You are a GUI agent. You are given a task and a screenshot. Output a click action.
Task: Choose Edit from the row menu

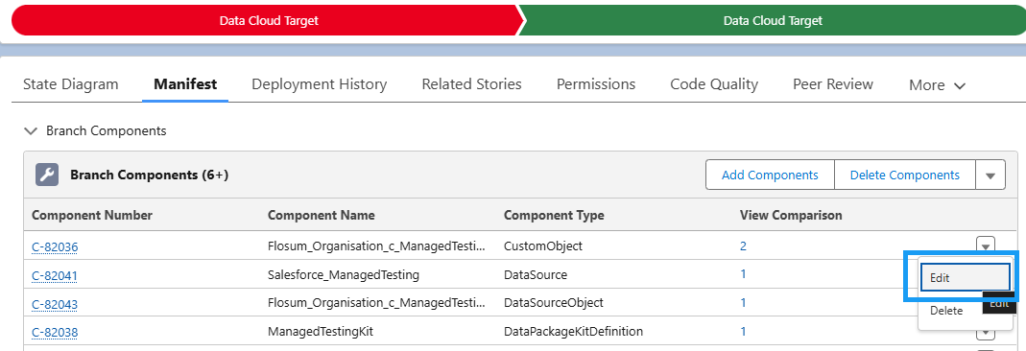(x=966, y=278)
